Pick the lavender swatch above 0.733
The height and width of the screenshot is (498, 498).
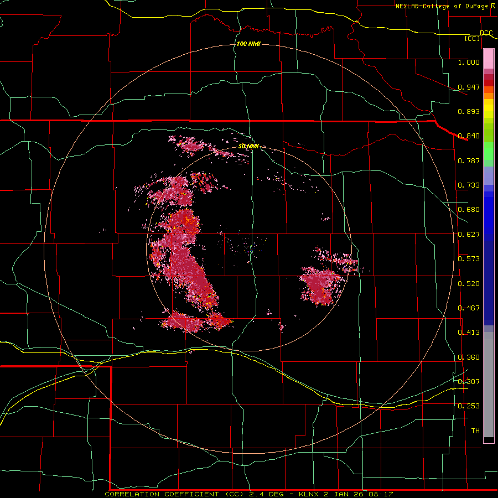(x=489, y=176)
